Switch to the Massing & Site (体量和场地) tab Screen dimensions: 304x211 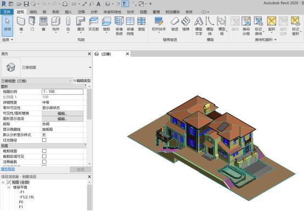click(x=112, y=12)
